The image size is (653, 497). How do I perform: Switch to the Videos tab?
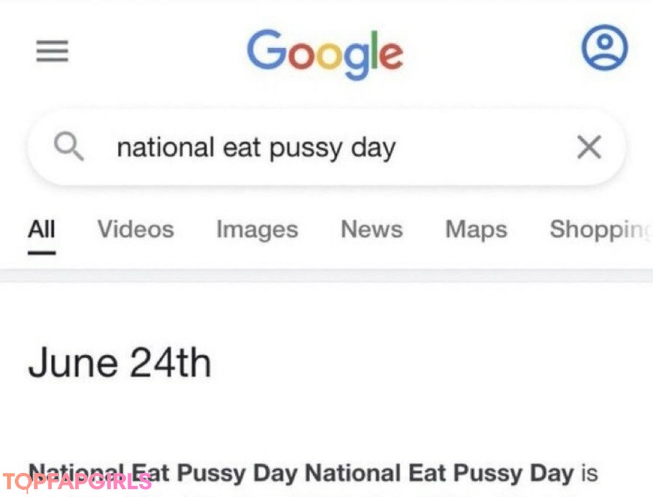coord(136,230)
